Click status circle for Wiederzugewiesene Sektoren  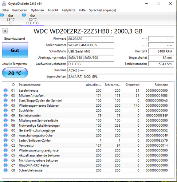[5, 106]
